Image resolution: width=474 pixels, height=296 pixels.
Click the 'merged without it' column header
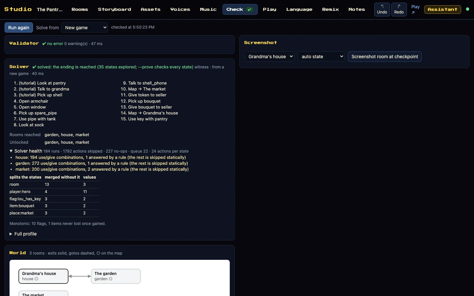(62, 177)
